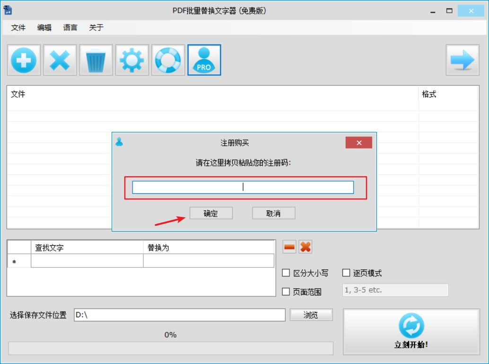Open the 语言 menu
This screenshot has height=364, width=489.
[70, 27]
